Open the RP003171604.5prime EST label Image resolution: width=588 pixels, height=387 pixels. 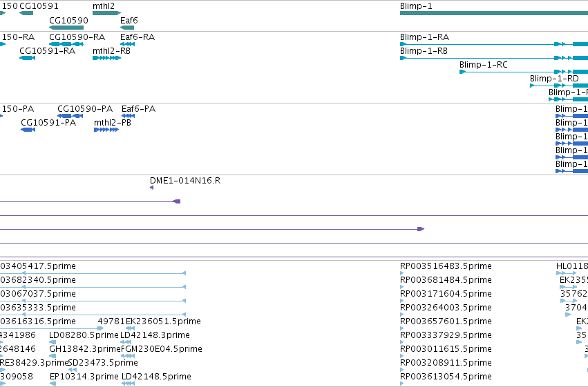pyautogui.click(x=446, y=294)
